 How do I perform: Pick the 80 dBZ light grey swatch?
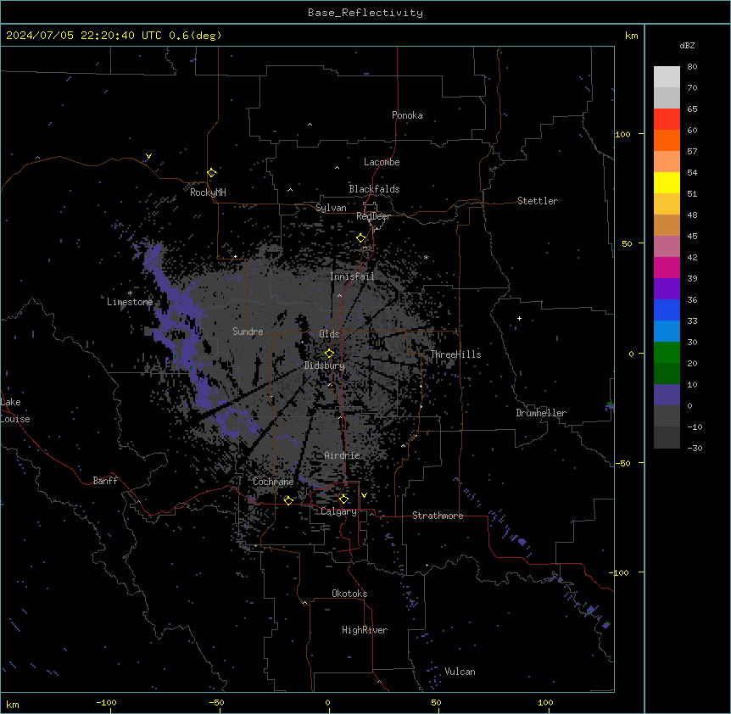[x=667, y=76]
